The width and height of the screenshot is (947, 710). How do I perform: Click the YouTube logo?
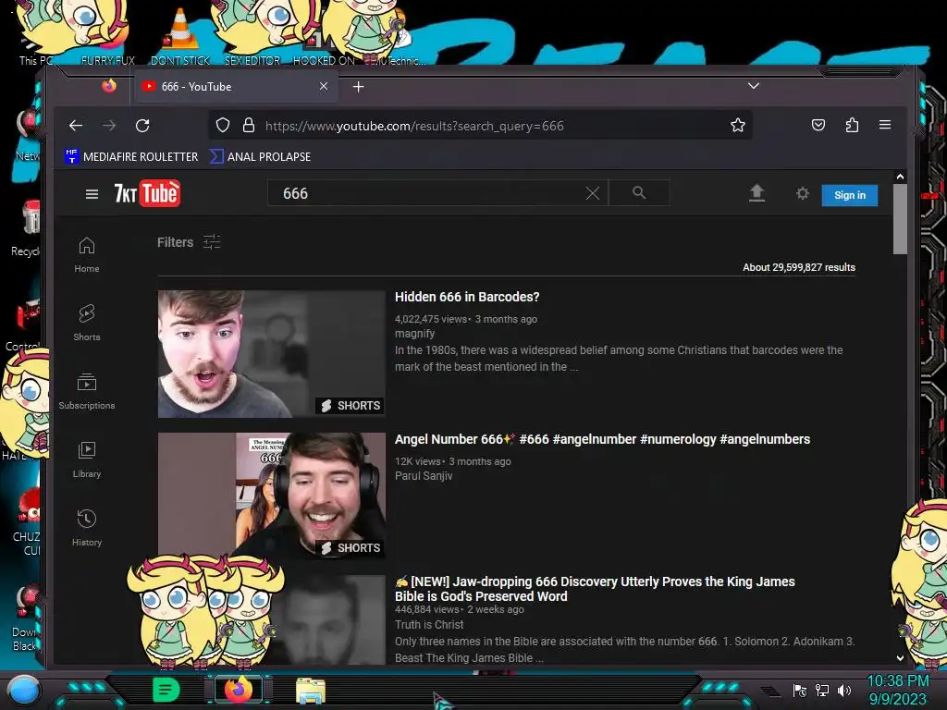point(147,193)
